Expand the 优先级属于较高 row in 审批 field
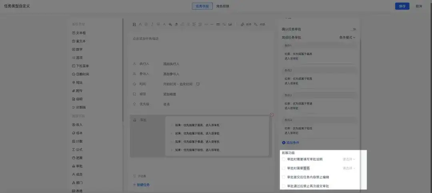The height and width of the screenshot is (193, 432). (172, 133)
